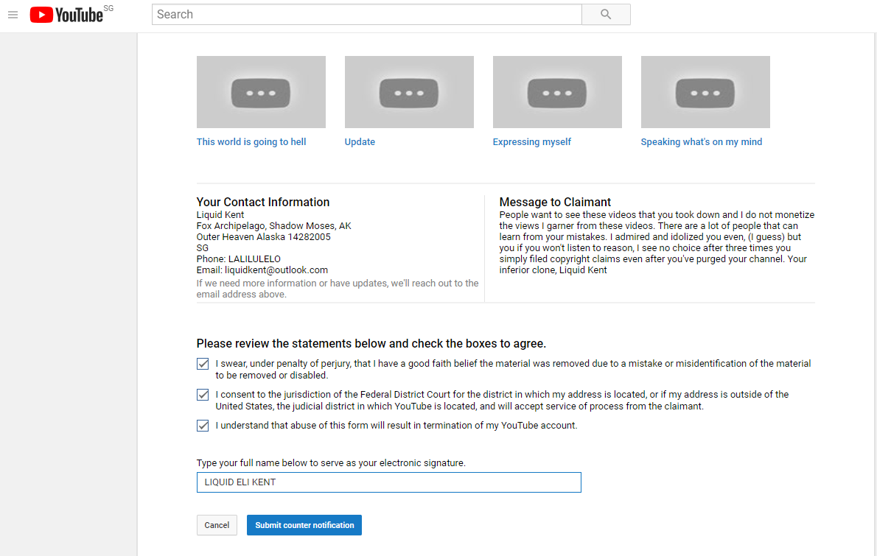This screenshot has width=877, height=556.
Task: Click the 'Phone: LALILULELO' line
Action: click(238, 259)
